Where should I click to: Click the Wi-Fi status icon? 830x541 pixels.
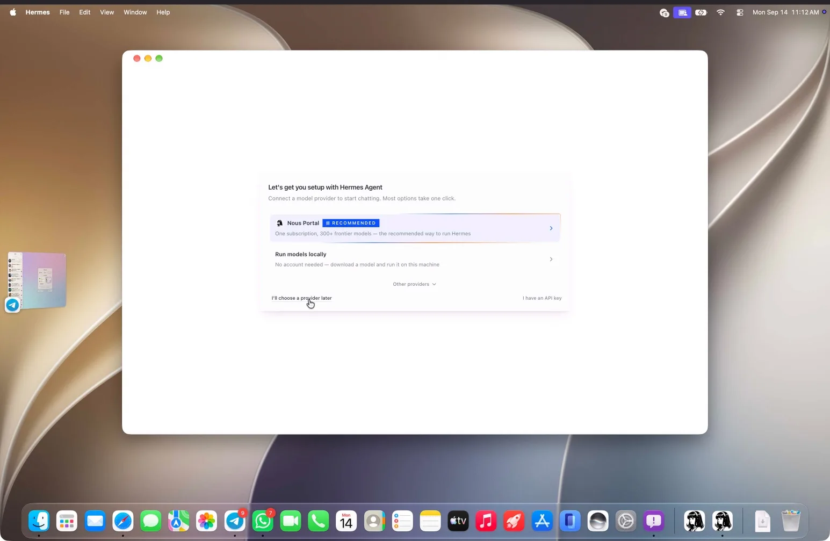tap(721, 12)
